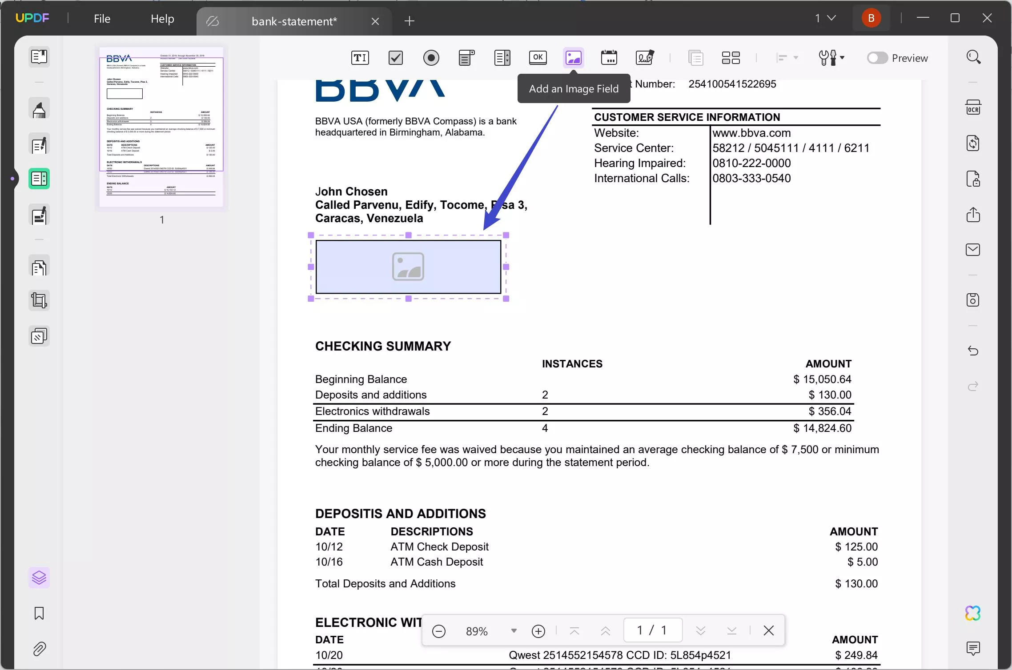Select the Check Box field tool
The width and height of the screenshot is (1012, 670).
395,58
